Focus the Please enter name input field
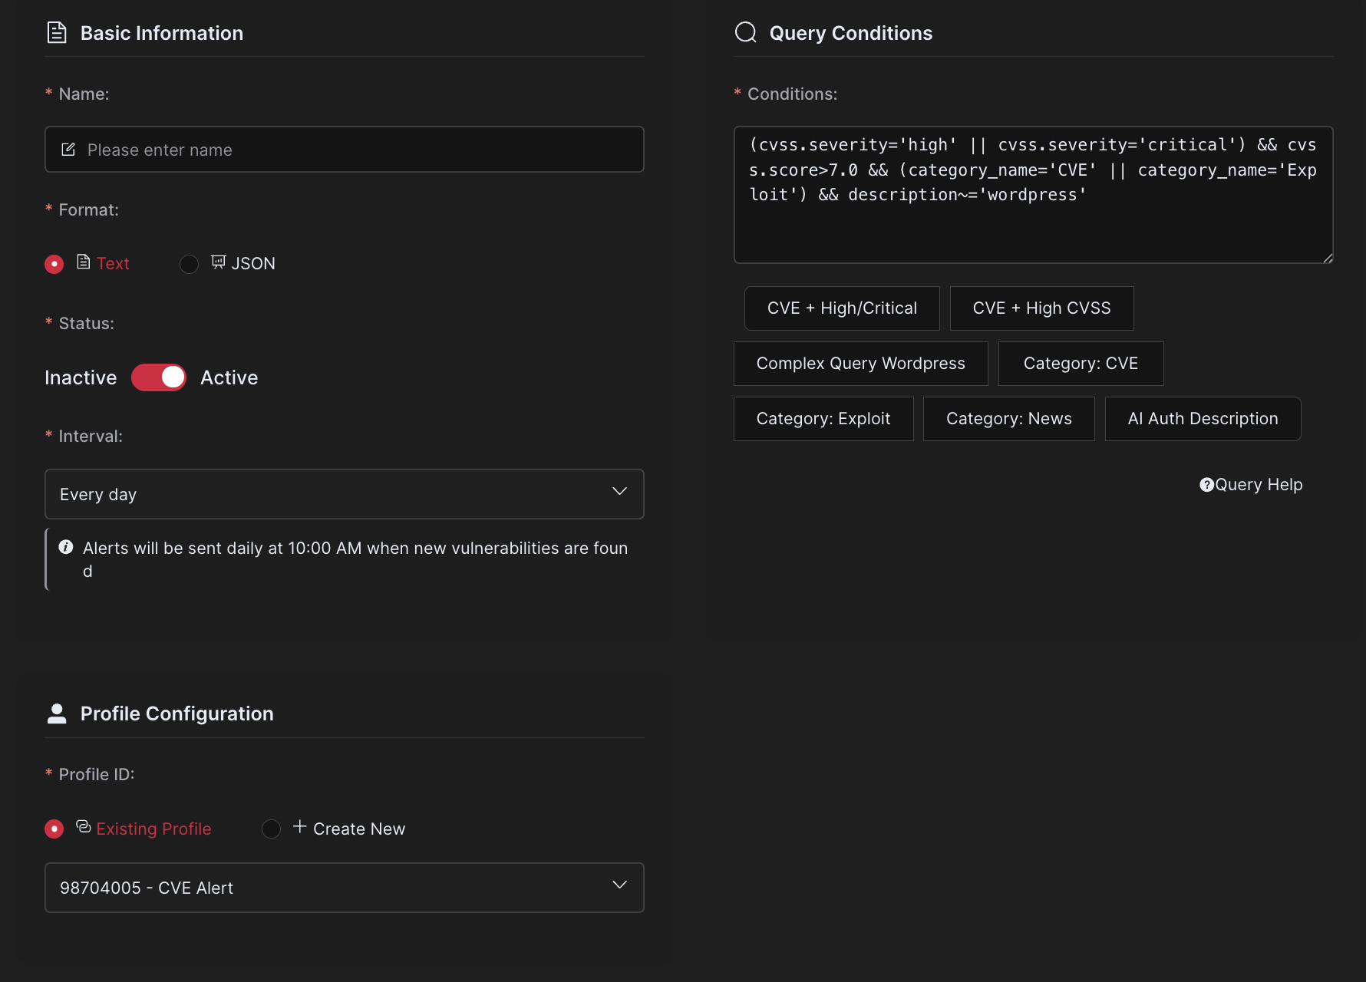 (345, 150)
